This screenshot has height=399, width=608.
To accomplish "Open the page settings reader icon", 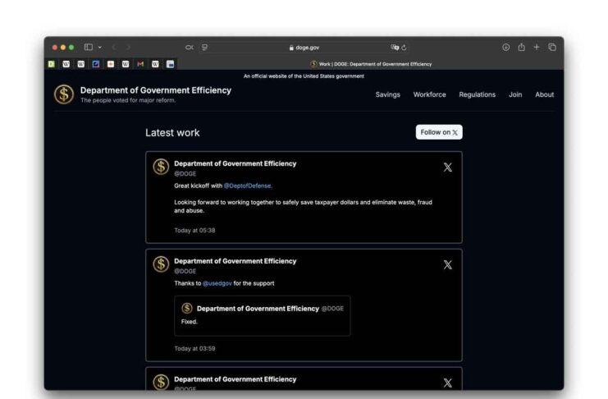I will point(204,48).
